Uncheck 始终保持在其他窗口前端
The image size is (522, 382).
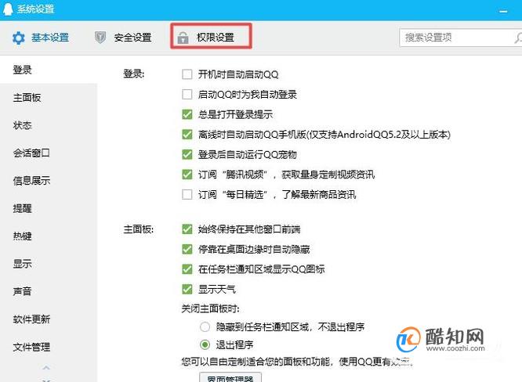pos(187,229)
